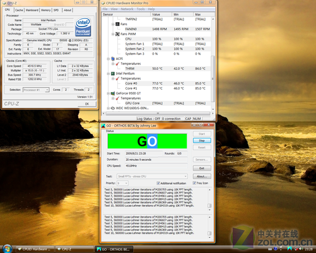This screenshot has width=316, height=253.
Task: Click the Stop button in ORTHOS
Action: (202, 141)
